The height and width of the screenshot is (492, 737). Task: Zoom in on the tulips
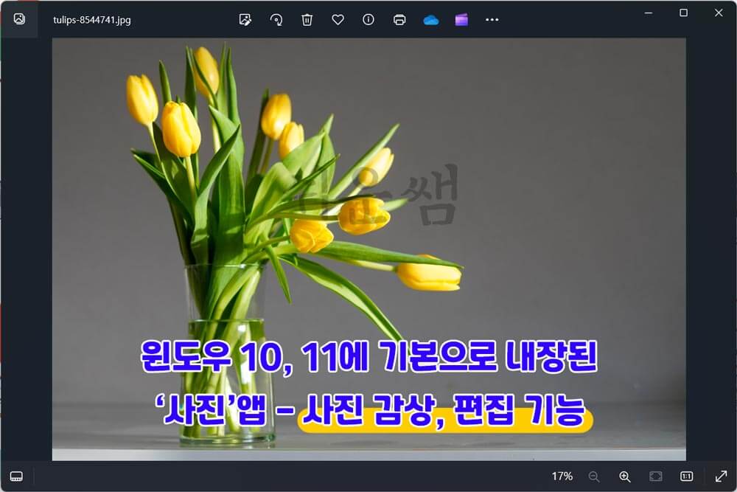pos(625,477)
